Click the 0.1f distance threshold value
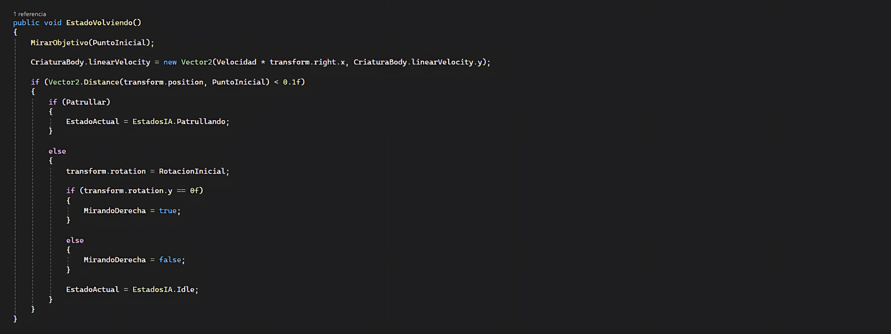Screen dimensions: 891x334 point(292,82)
